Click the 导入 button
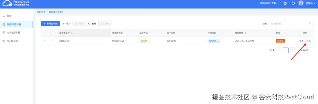Screen dimensions: 318x104 click(66, 23)
